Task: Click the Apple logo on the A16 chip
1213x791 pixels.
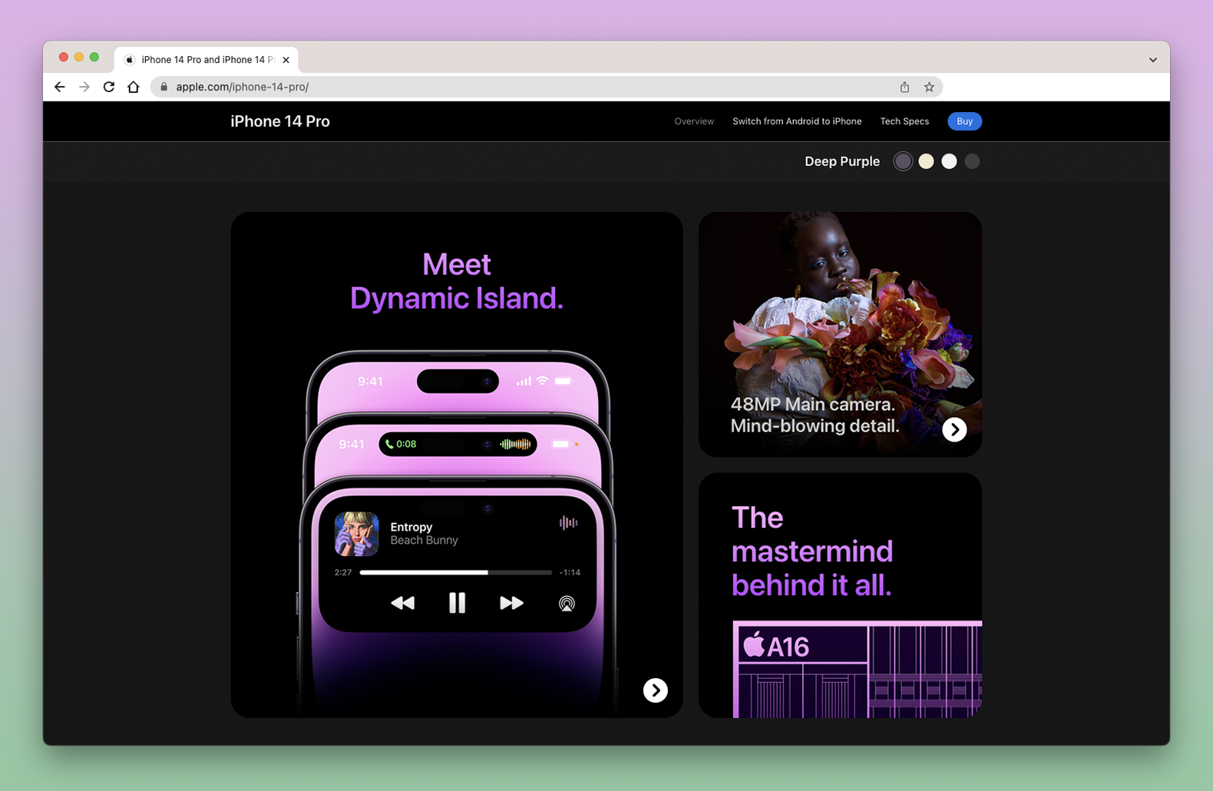Action: (x=754, y=644)
